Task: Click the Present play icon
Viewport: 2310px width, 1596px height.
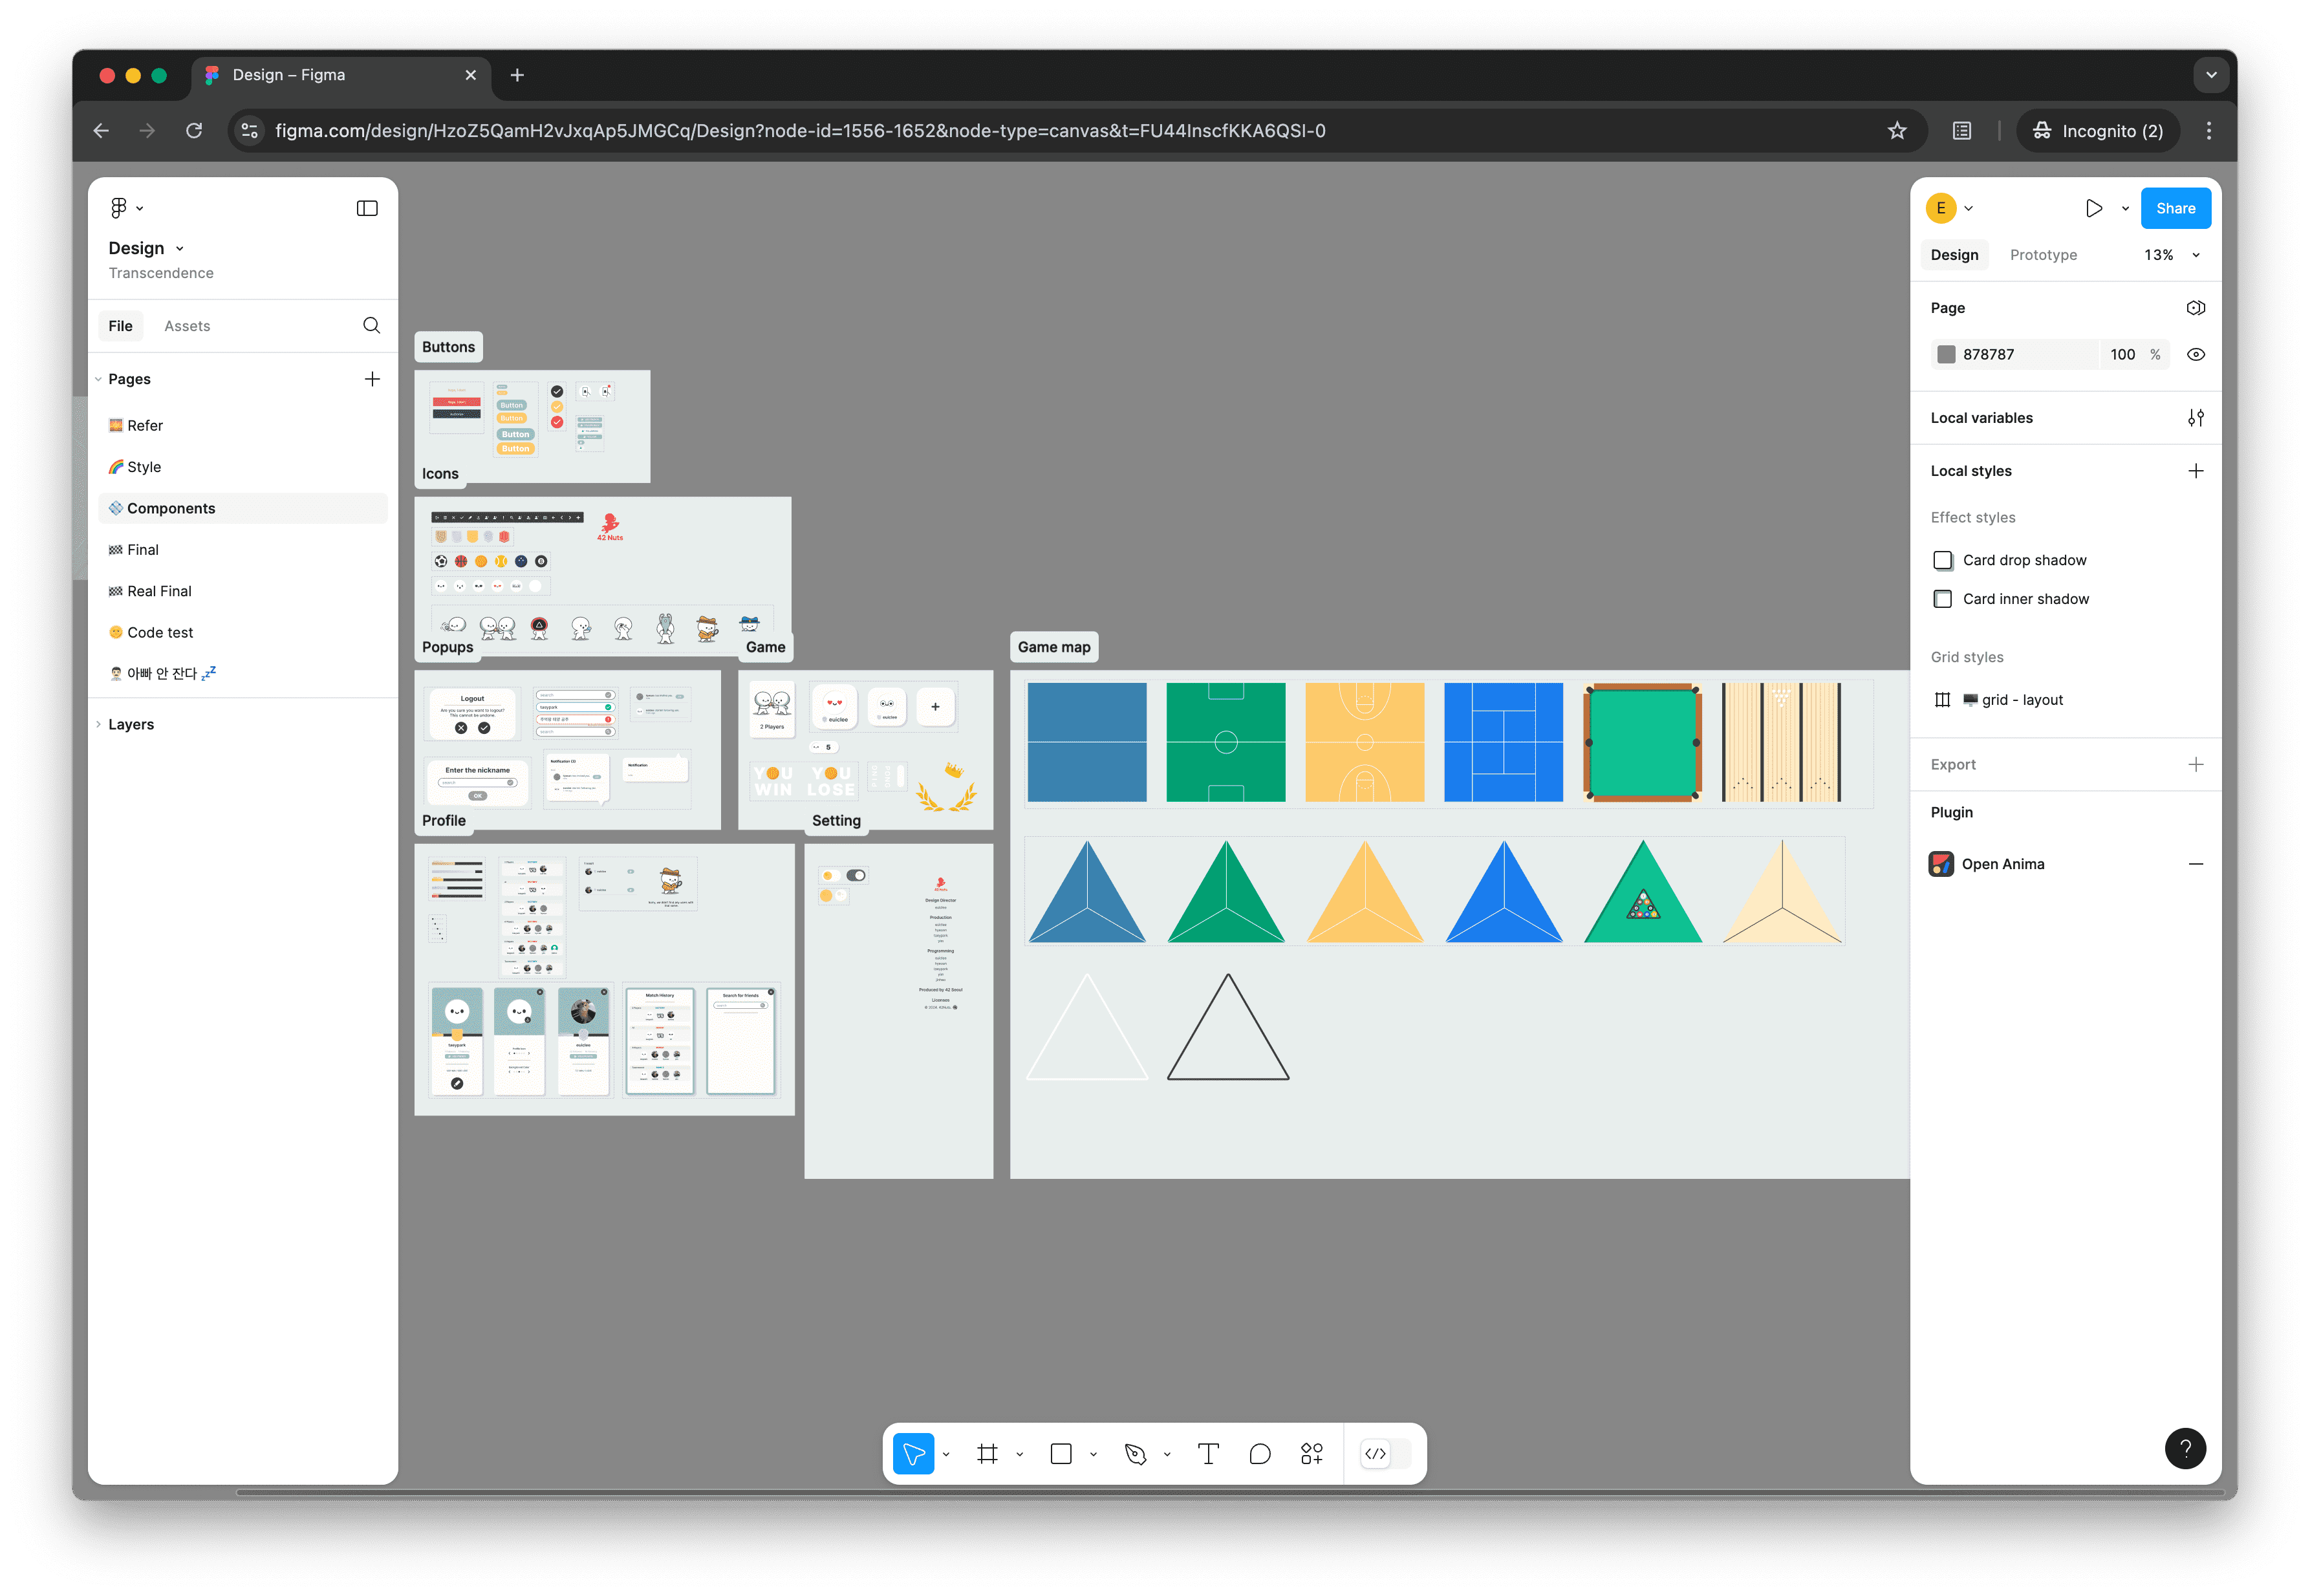Action: [x=2094, y=208]
